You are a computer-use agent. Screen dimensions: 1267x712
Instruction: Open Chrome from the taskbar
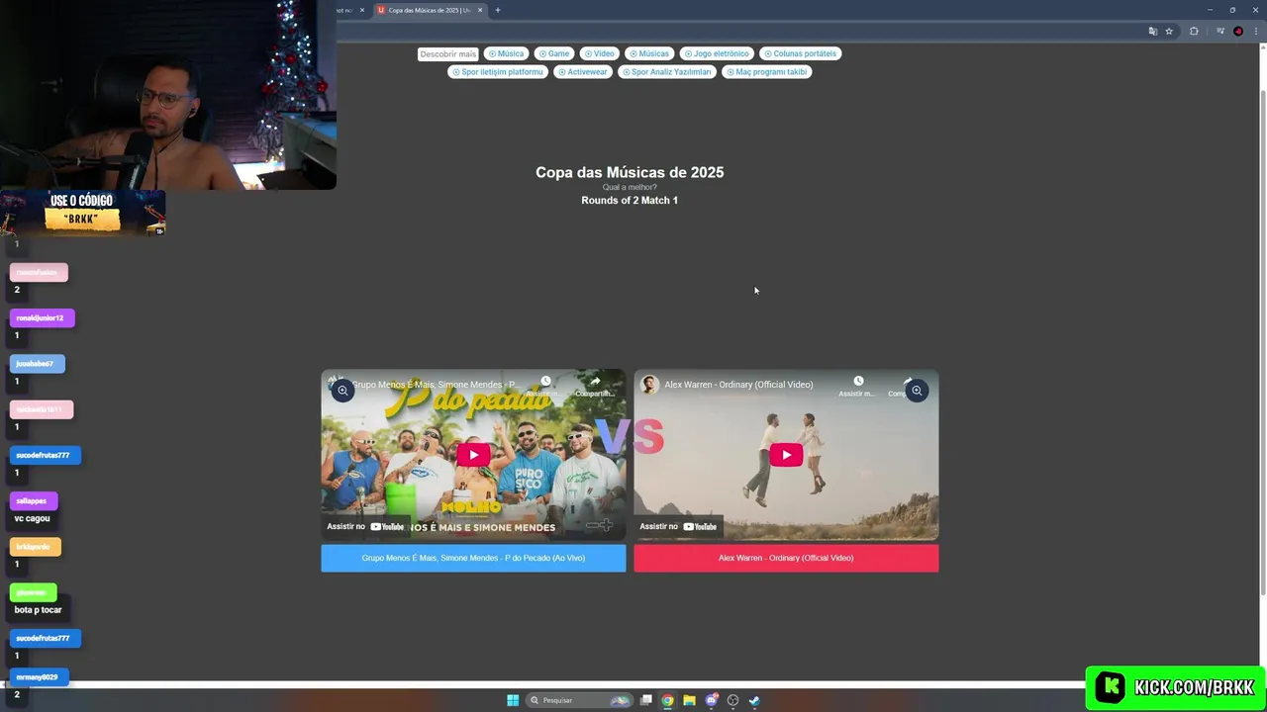tap(668, 700)
